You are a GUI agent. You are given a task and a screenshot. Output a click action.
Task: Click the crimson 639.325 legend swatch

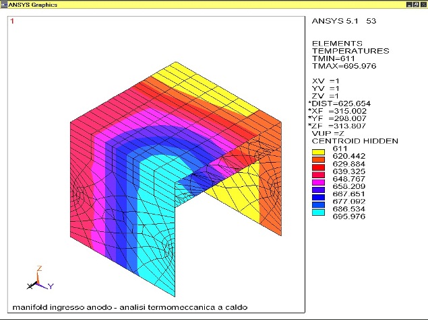point(318,175)
